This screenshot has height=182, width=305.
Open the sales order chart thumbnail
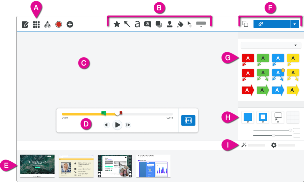pos(153,166)
